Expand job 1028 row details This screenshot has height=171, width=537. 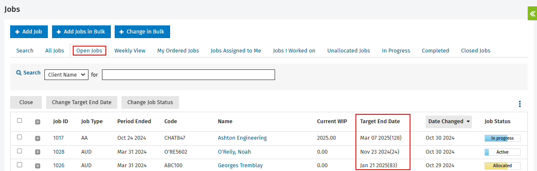pos(38,152)
